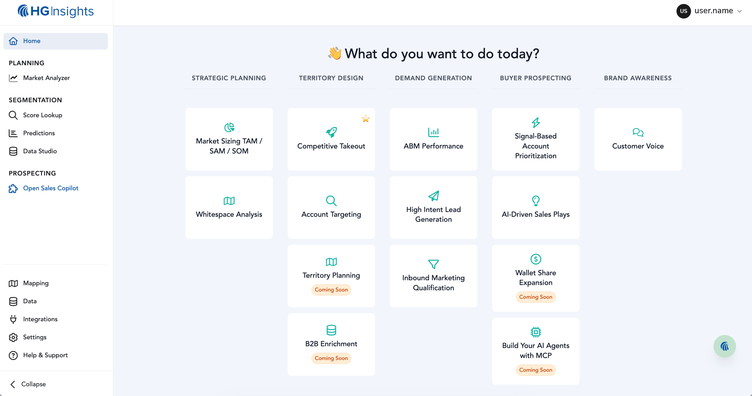The width and height of the screenshot is (752, 396).
Task: Open High Intent Lead Generation
Action: coord(433,207)
